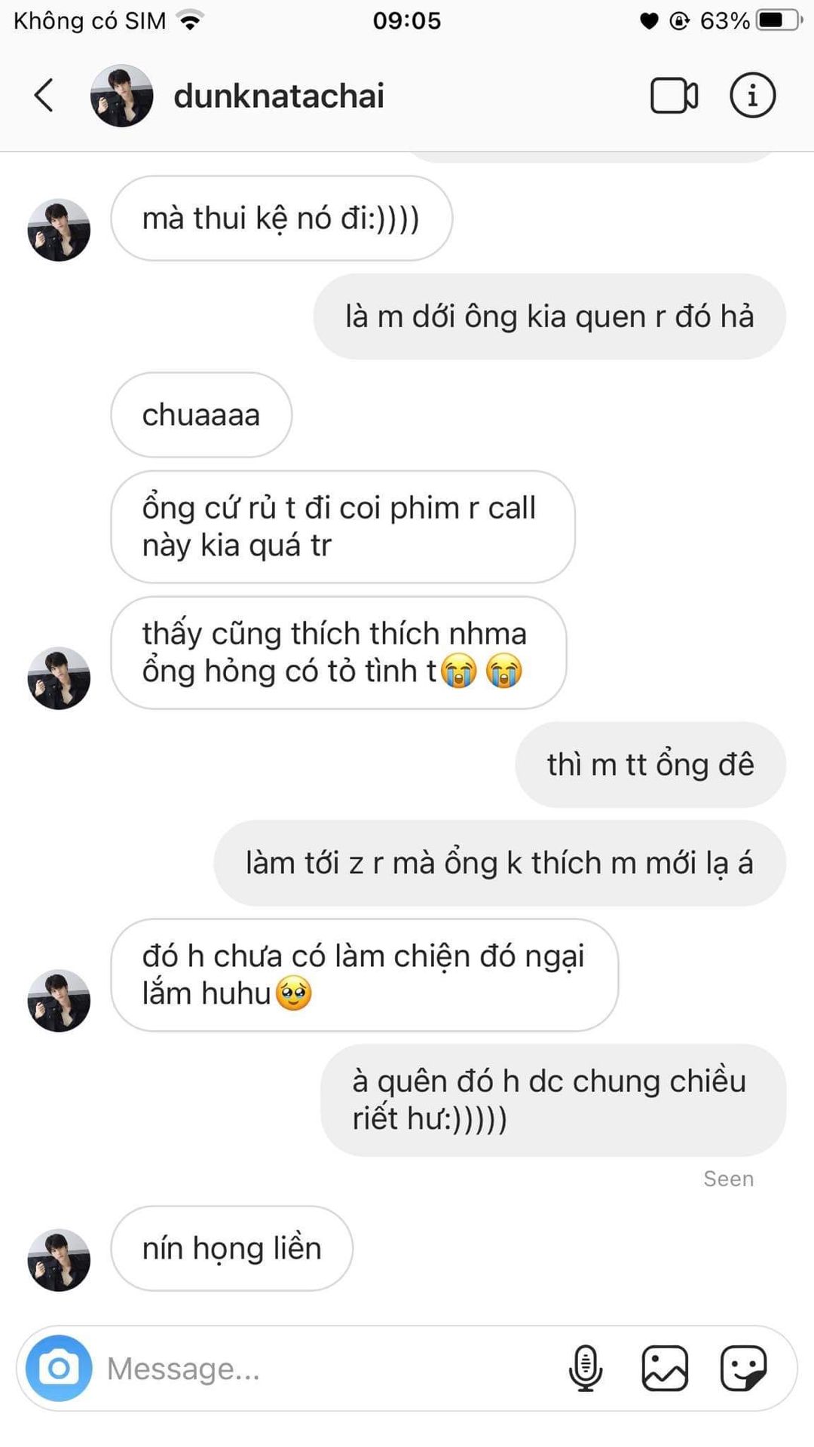Tap the "ổng cứ rủ t đi coi phim" message
The width and height of the screenshot is (814, 1447).
(x=343, y=527)
